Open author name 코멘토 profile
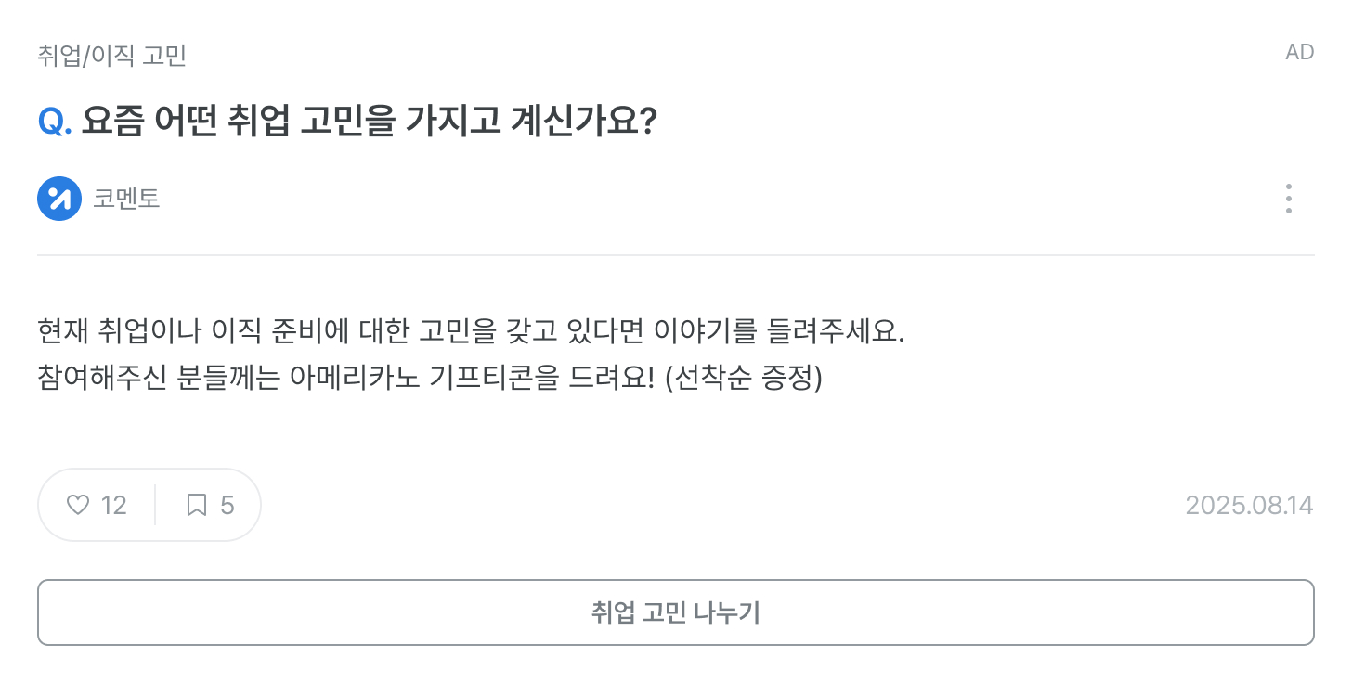The width and height of the screenshot is (1352, 683). pyautogui.click(x=126, y=199)
